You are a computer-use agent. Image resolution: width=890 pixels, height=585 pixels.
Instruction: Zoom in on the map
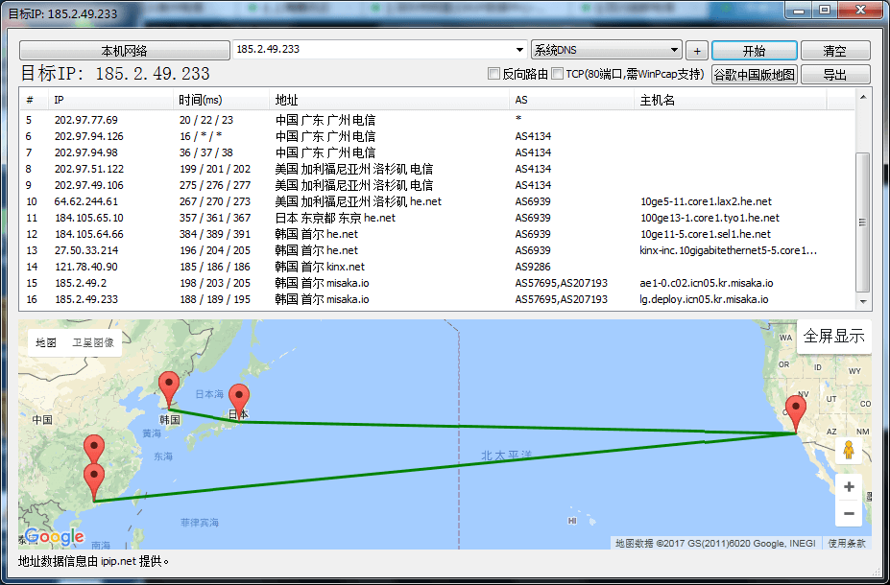point(849,487)
